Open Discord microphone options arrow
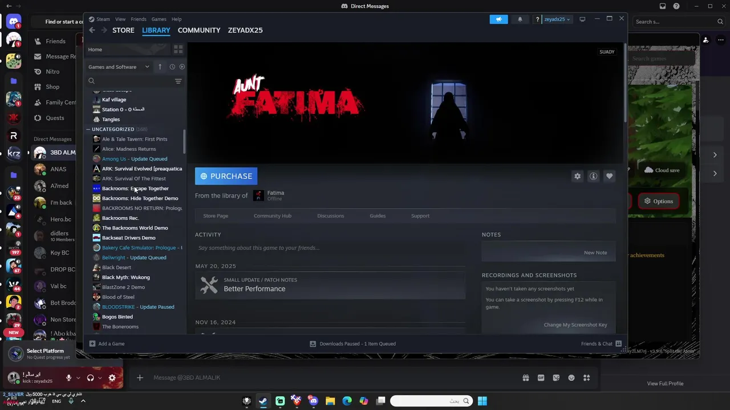This screenshot has height=410, width=730. [x=78, y=378]
